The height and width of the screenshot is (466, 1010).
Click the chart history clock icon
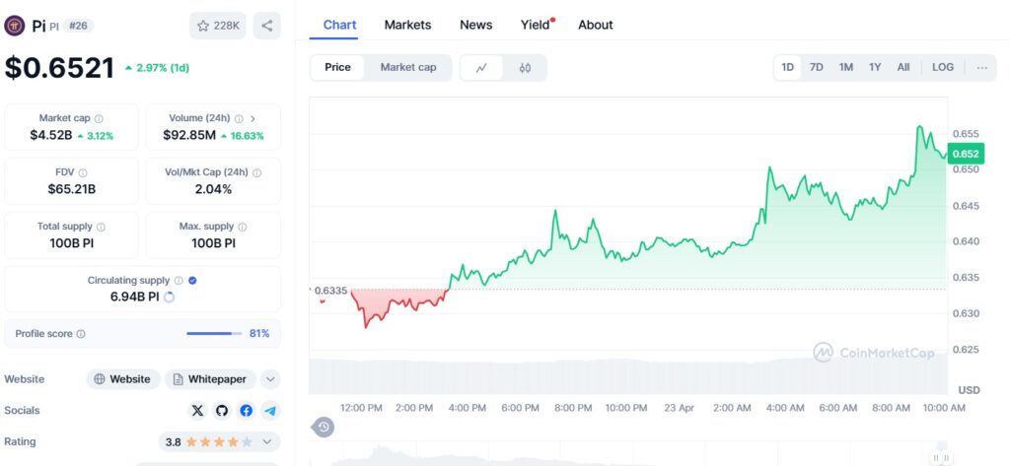(324, 427)
